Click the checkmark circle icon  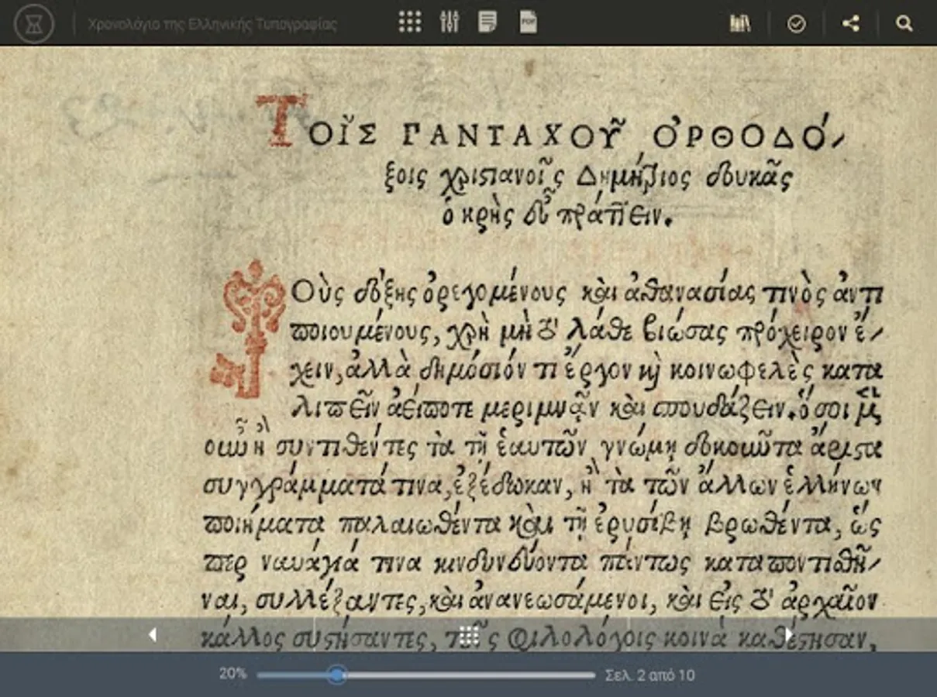pyautogui.click(x=797, y=24)
